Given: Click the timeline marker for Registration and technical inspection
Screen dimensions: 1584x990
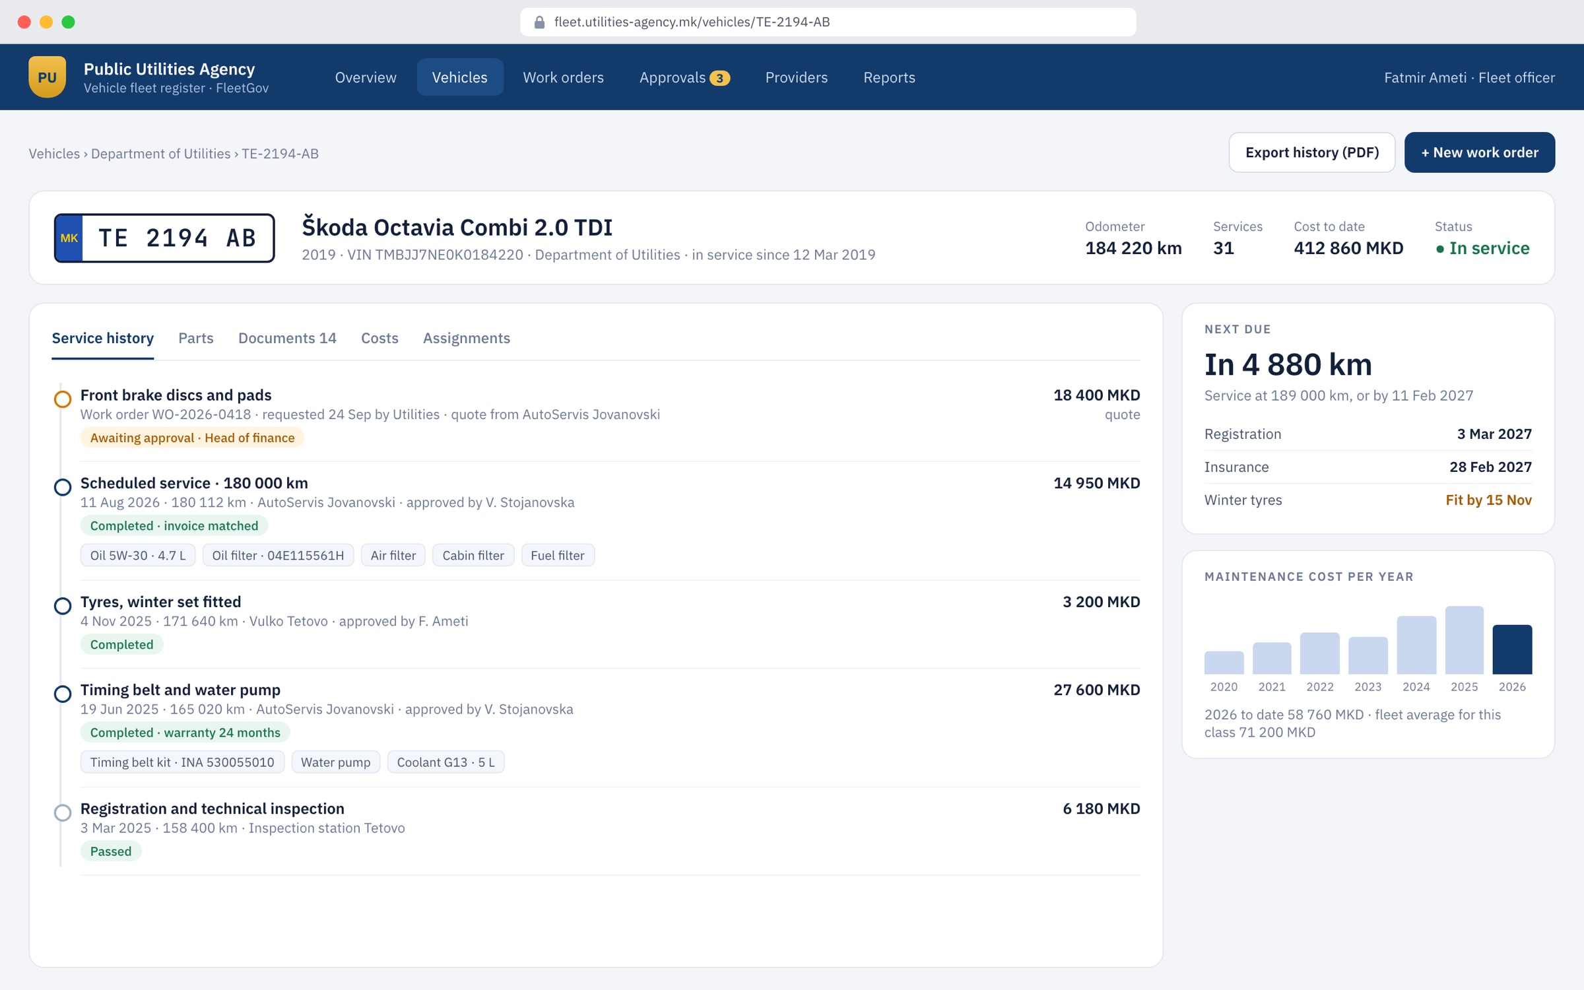Looking at the screenshot, I should click(63, 812).
